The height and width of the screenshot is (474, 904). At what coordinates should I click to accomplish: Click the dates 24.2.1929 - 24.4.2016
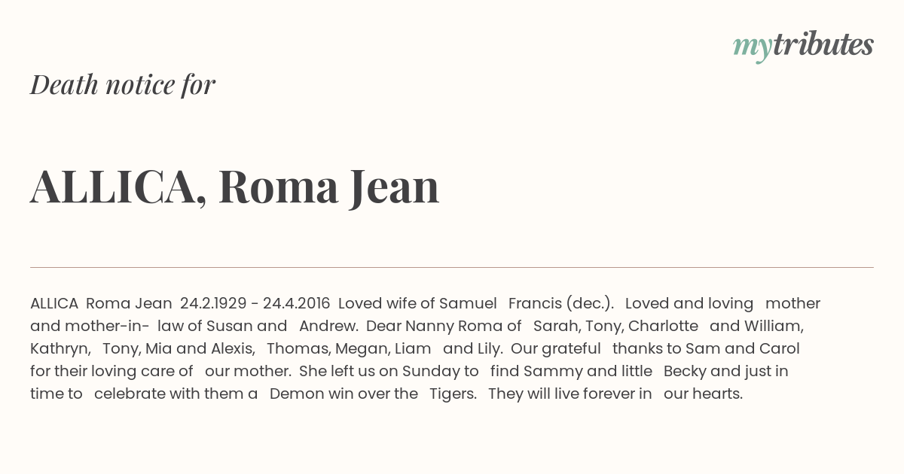pyautogui.click(x=255, y=303)
